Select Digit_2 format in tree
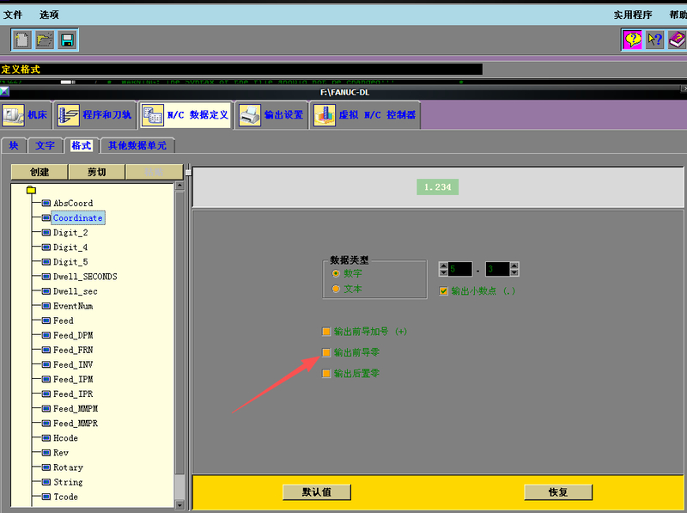The image size is (687, 513). 70,233
